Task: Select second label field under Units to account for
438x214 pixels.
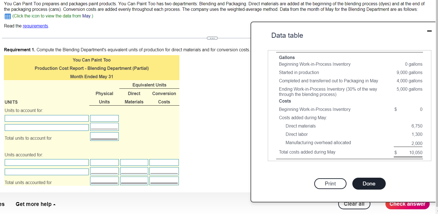Action: point(47,128)
